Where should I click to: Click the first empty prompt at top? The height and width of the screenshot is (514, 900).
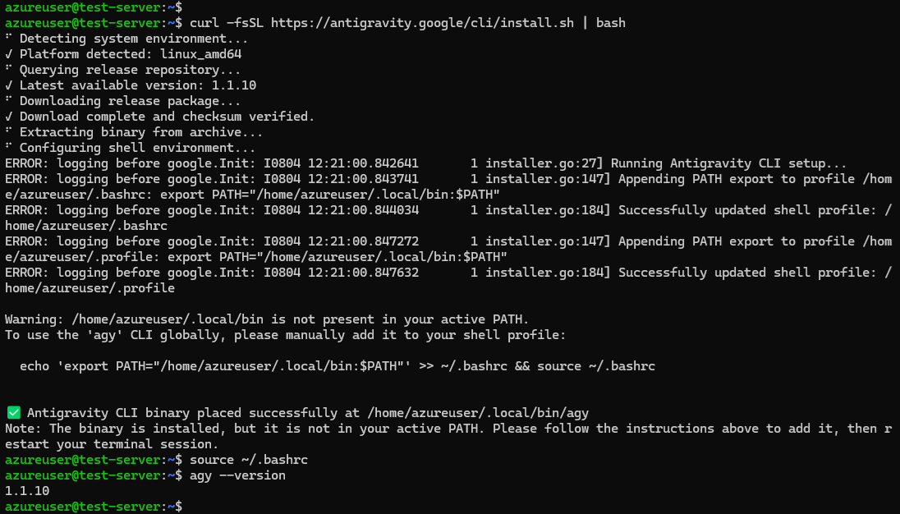(x=94, y=7)
